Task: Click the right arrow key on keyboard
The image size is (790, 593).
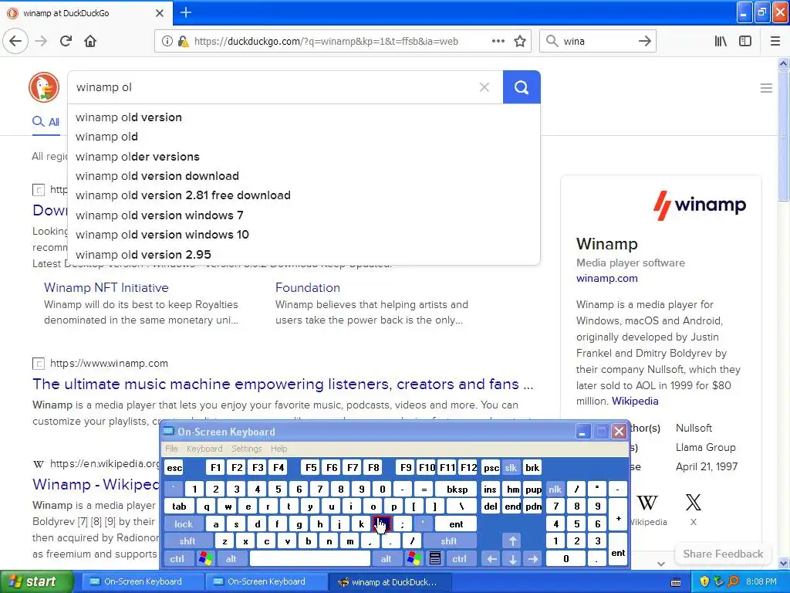Action: (x=533, y=559)
